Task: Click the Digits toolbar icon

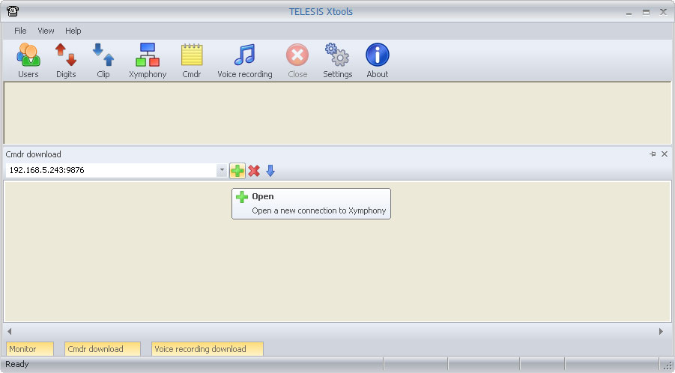Action: [66, 60]
